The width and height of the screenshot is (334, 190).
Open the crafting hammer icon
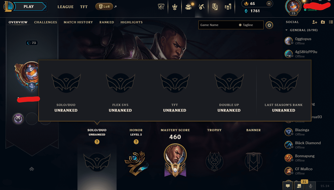pos(201,7)
